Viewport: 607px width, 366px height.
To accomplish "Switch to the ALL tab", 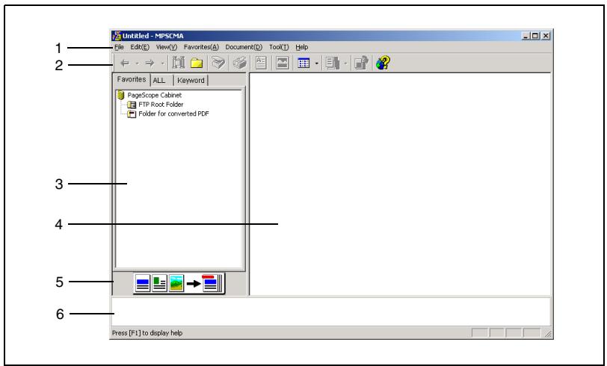I will (x=161, y=81).
